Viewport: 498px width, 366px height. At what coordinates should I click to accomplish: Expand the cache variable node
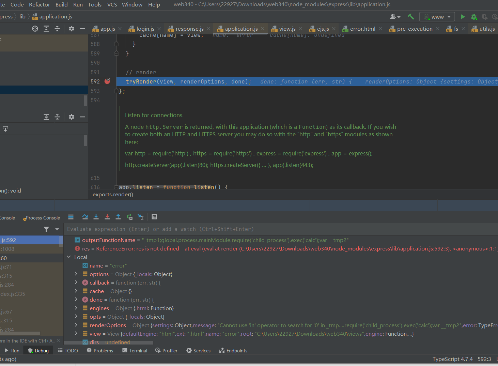click(76, 291)
